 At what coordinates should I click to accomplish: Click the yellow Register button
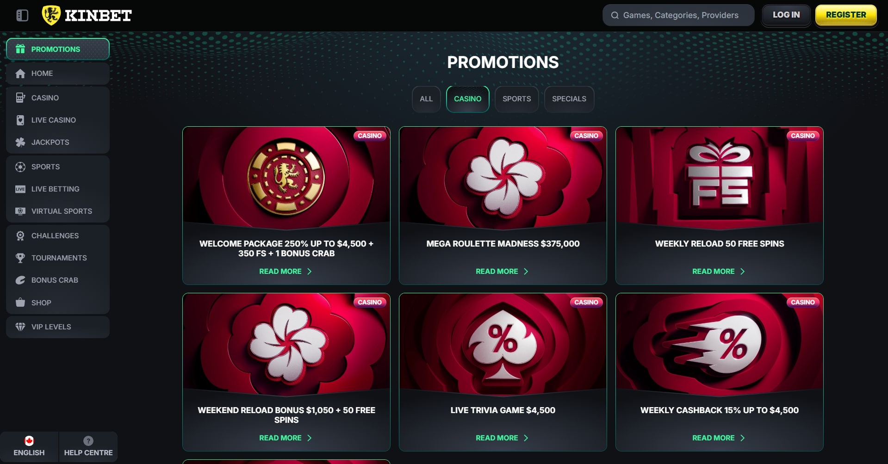(845, 15)
